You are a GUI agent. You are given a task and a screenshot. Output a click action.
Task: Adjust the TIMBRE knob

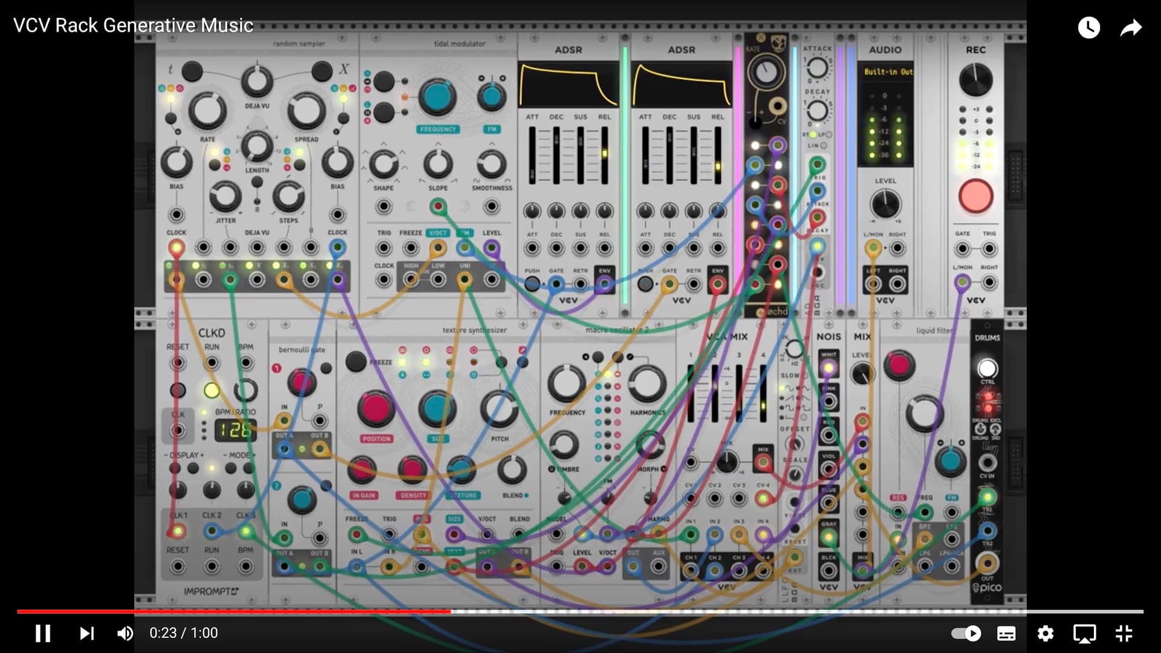564,444
